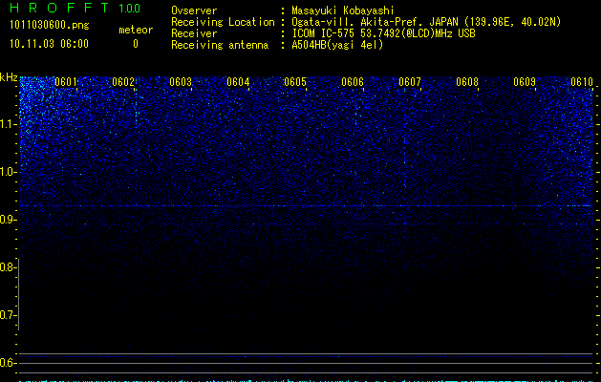Click the 0606 time marker
601x382 pixels.
pyautogui.click(x=353, y=82)
